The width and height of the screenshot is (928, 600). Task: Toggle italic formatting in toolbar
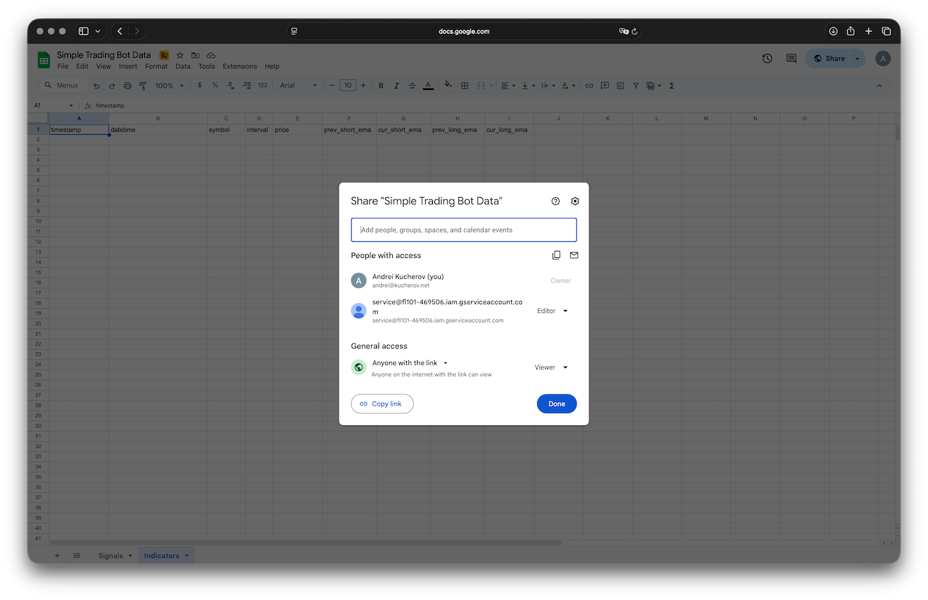coord(397,86)
